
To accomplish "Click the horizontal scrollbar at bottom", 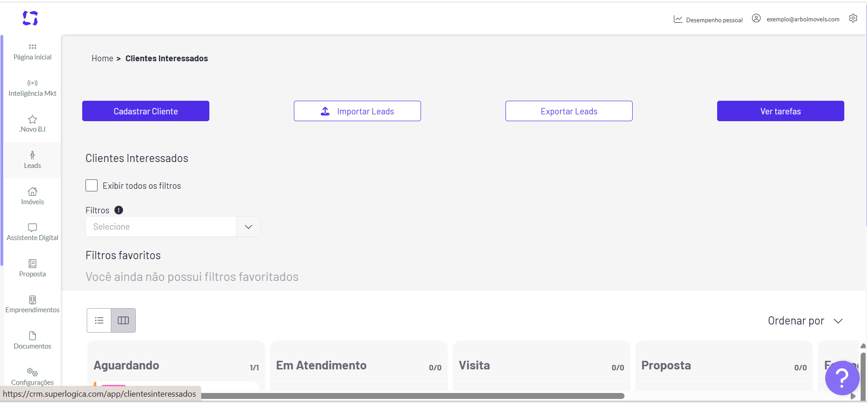I will (x=412, y=396).
